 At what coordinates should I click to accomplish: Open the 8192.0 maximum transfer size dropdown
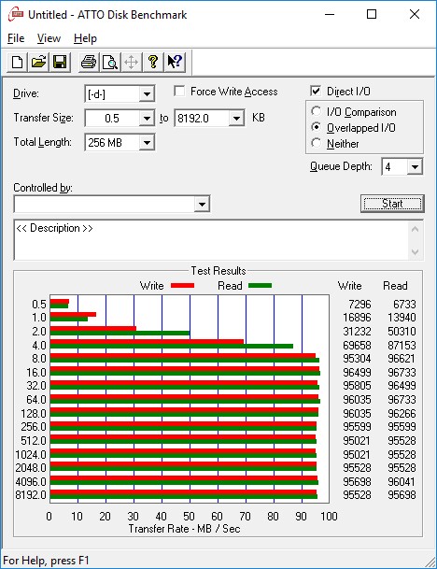click(236, 119)
